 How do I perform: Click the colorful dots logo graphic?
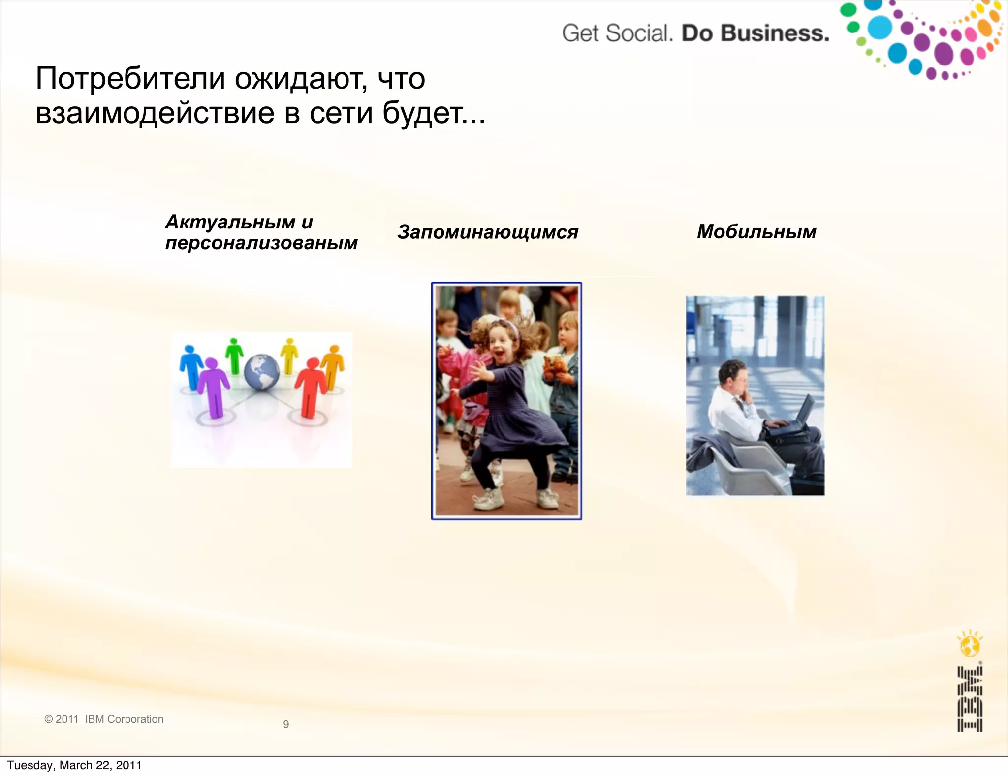921,40
